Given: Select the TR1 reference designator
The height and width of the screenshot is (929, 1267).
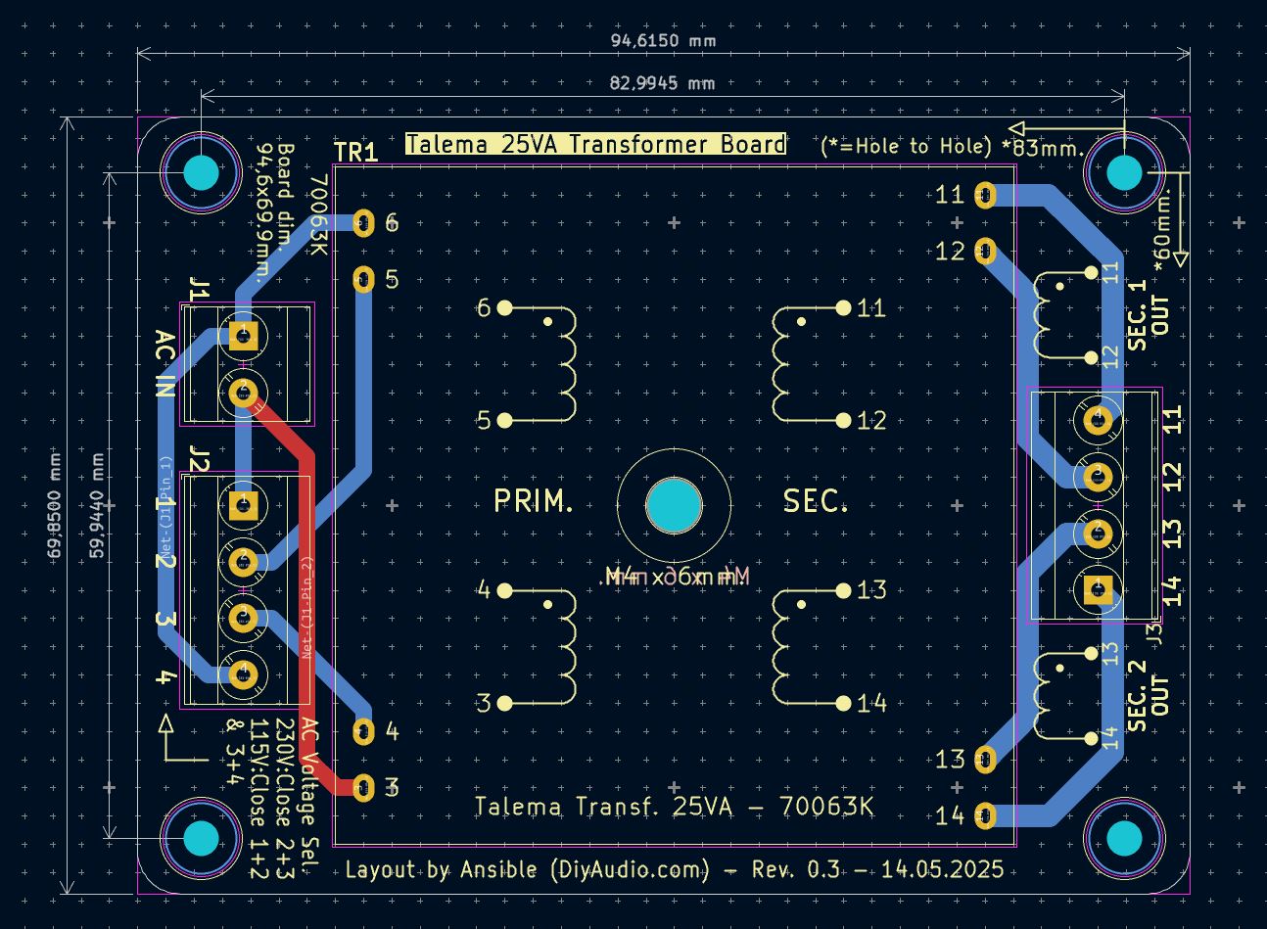Looking at the screenshot, I should [355, 153].
